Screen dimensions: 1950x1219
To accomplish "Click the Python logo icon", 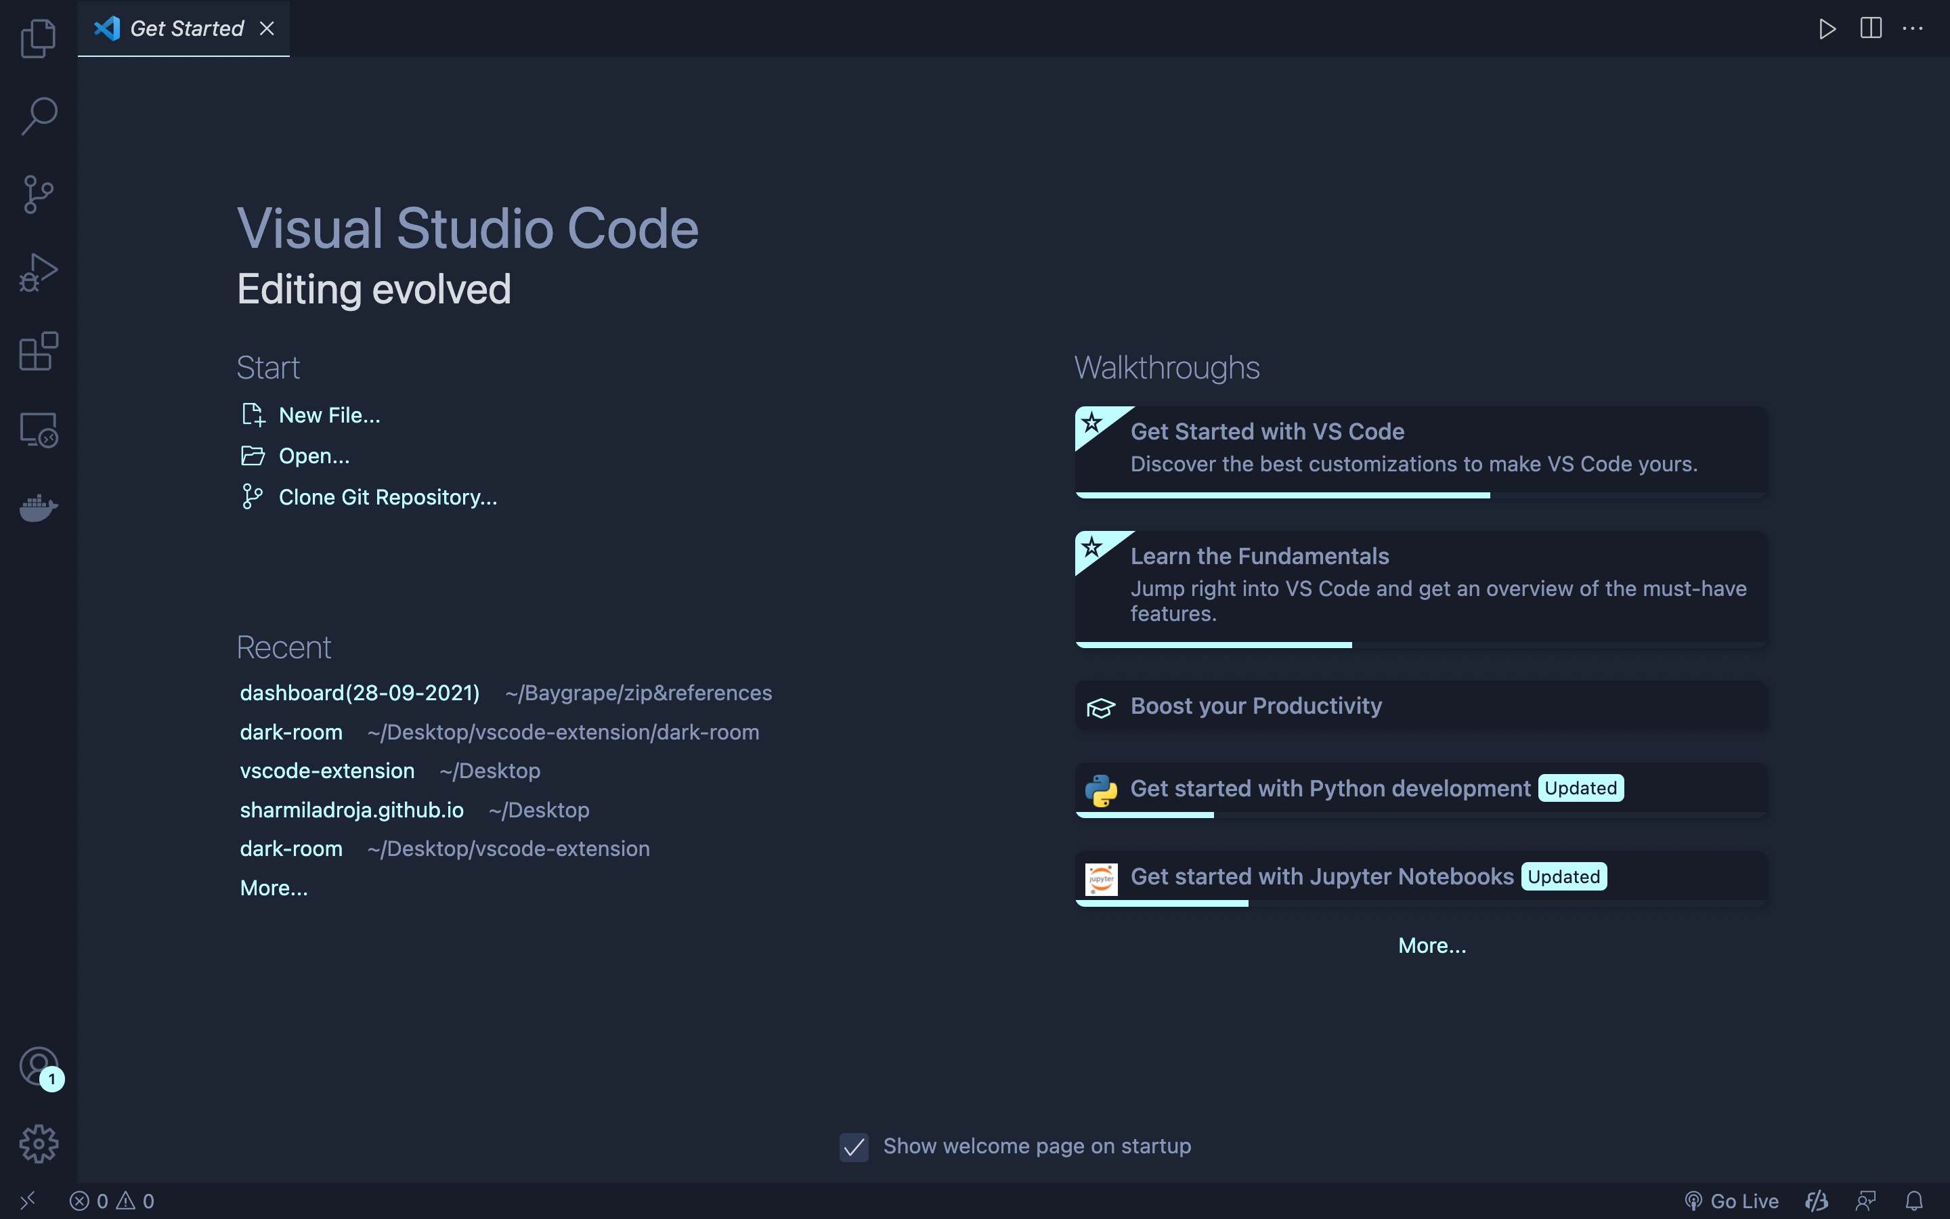I will (x=1101, y=790).
